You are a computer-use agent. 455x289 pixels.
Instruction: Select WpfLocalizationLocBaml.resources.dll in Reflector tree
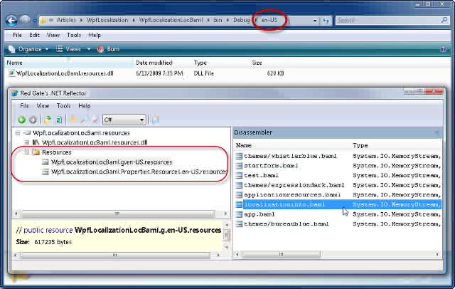coord(95,142)
